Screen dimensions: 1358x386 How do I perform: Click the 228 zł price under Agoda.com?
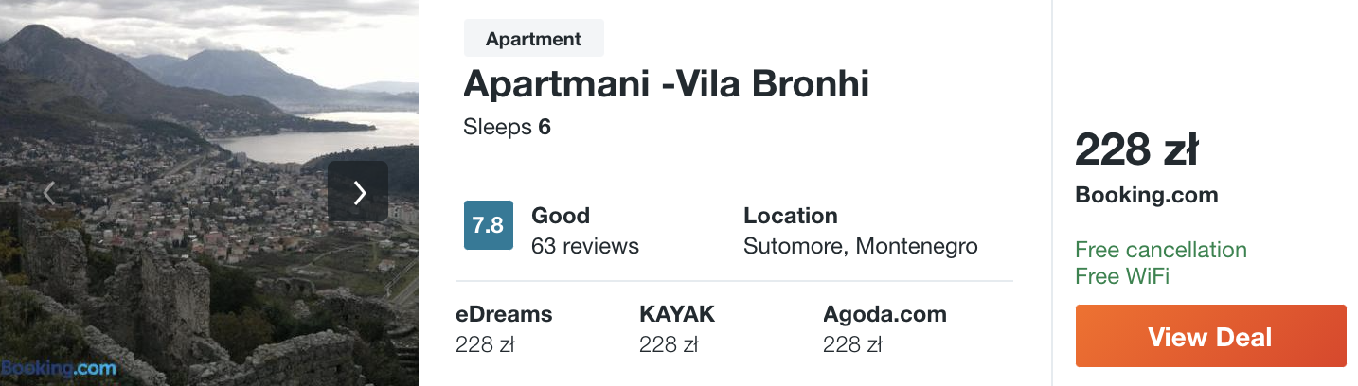pos(852,345)
